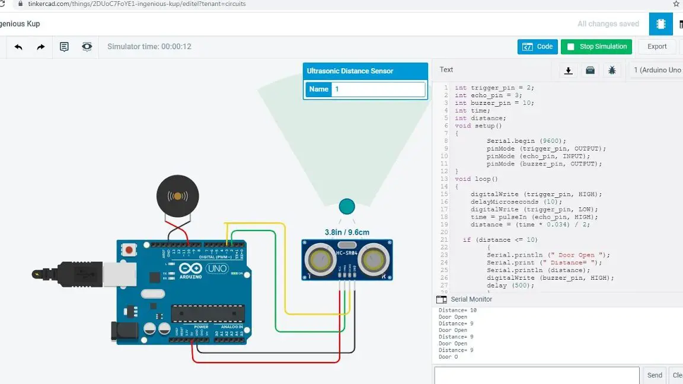Open the circuit view icon at top right
Screen dimensions: 683x384
click(x=660, y=24)
